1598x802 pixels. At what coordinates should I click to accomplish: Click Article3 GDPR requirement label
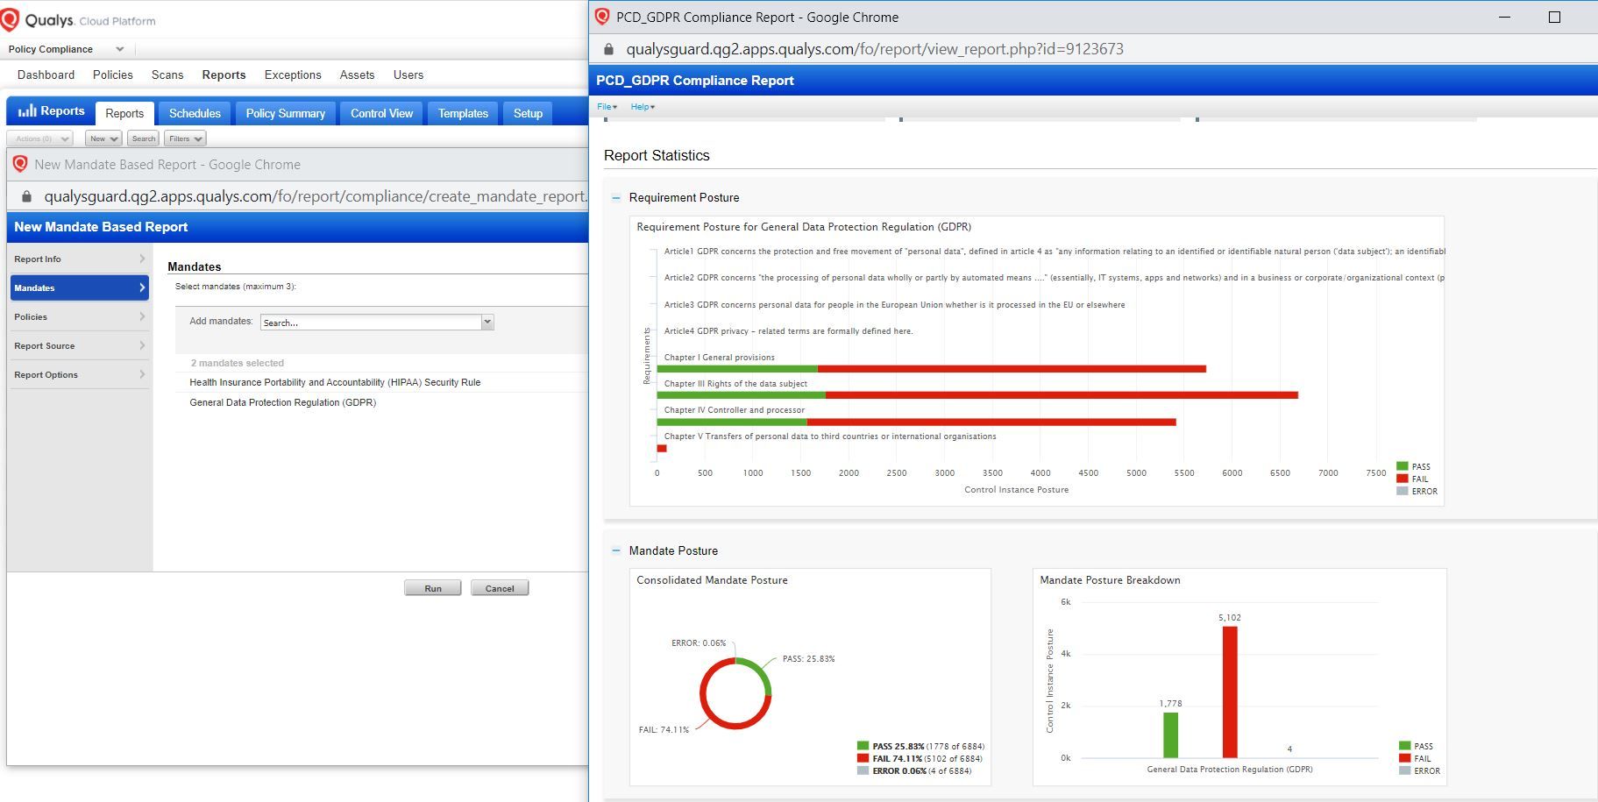(x=894, y=305)
